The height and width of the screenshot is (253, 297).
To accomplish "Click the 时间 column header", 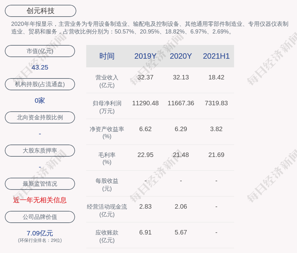I will (x=107, y=56).
